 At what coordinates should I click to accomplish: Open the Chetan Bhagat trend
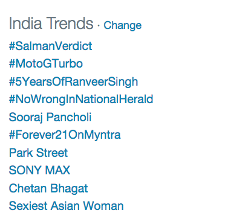48,188
